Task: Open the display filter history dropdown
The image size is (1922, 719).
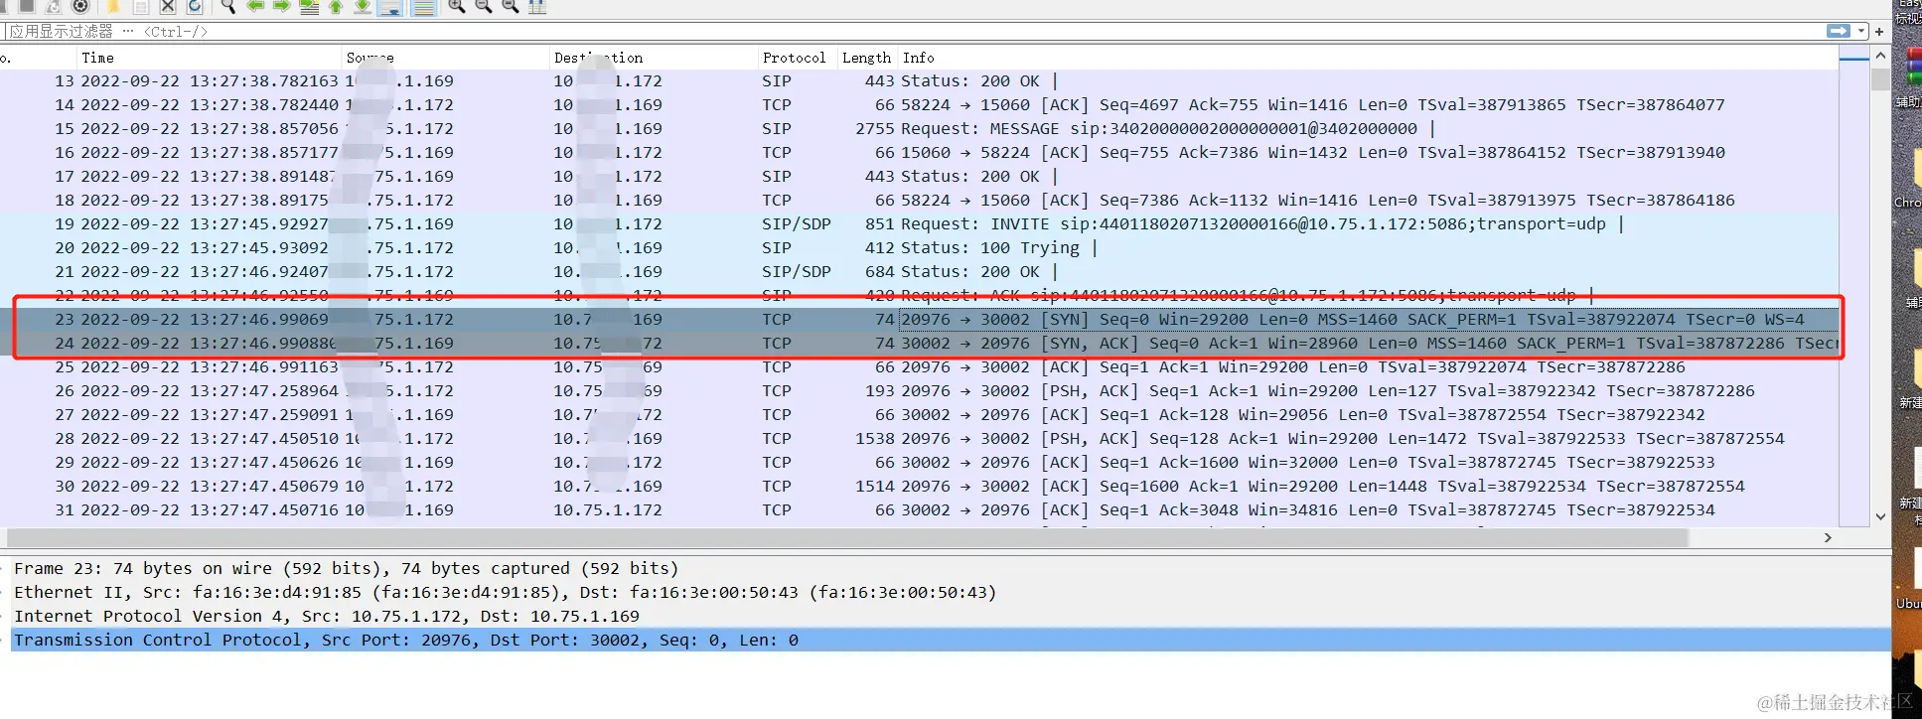Action: point(1861,31)
